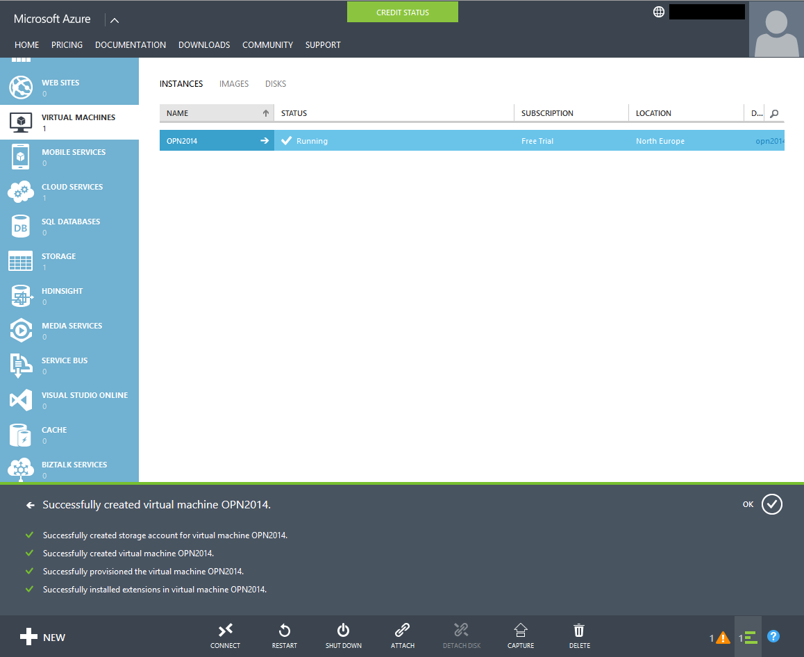
Task: Search the instances table with magnifier
Action: click(x=774, y=113)
